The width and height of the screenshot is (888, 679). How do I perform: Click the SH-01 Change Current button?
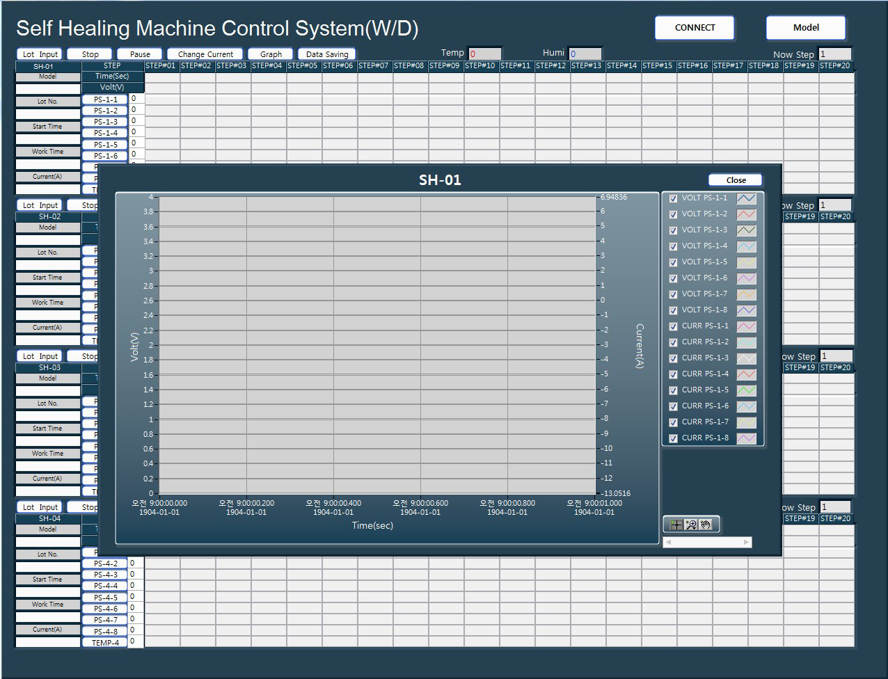[x=205, y=54]
